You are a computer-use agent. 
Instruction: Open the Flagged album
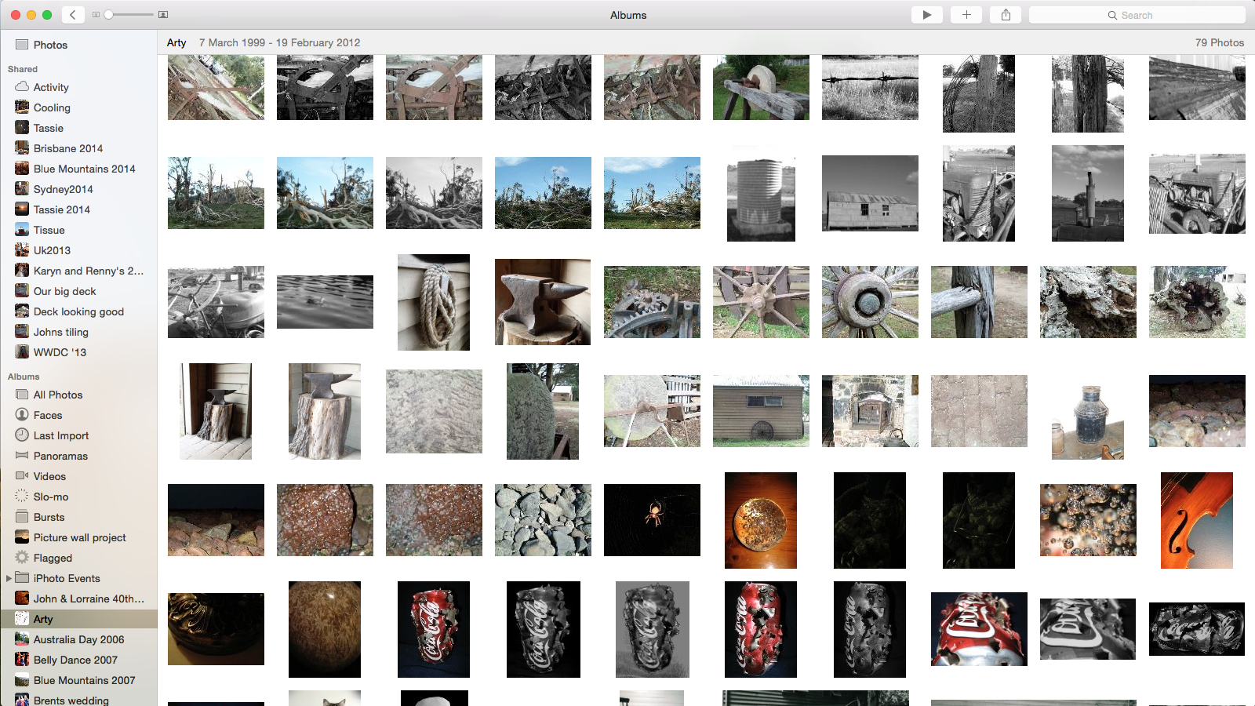point(53,558)
